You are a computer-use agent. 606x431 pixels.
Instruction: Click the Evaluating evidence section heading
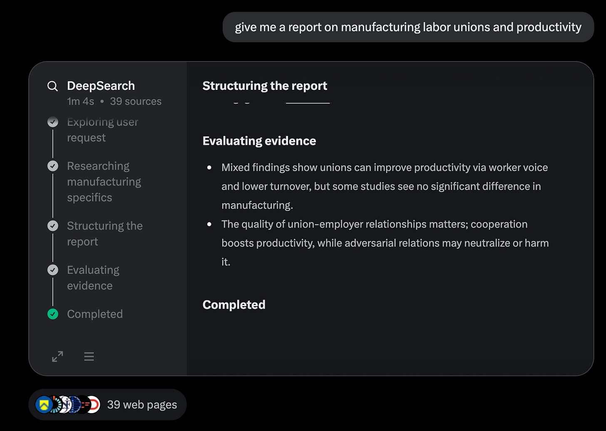click(x=259, y=141)
